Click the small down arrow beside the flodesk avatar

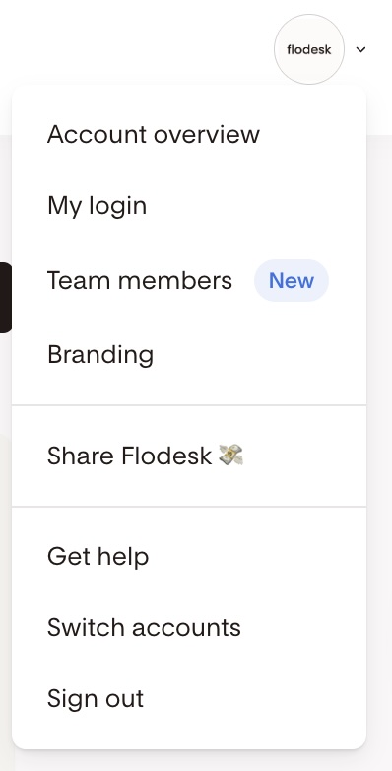(x=361, y=49)
